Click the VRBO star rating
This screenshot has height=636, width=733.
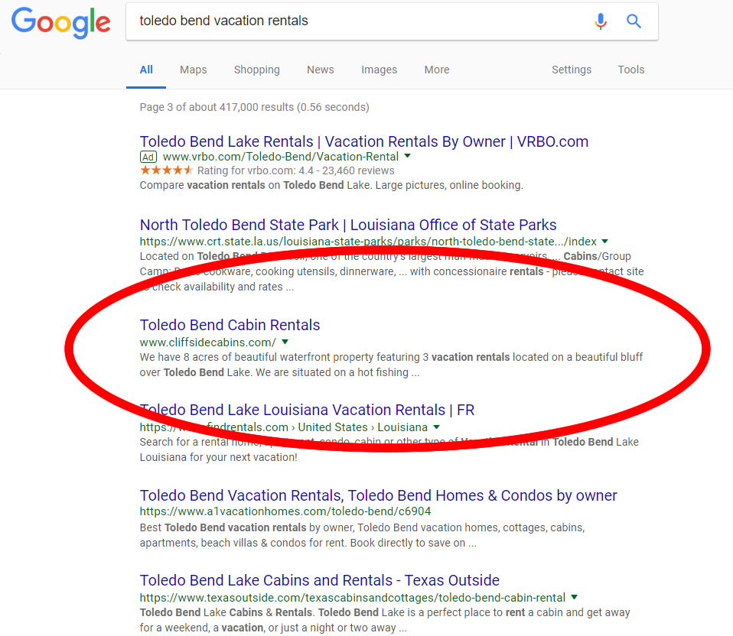coord(167,170)
